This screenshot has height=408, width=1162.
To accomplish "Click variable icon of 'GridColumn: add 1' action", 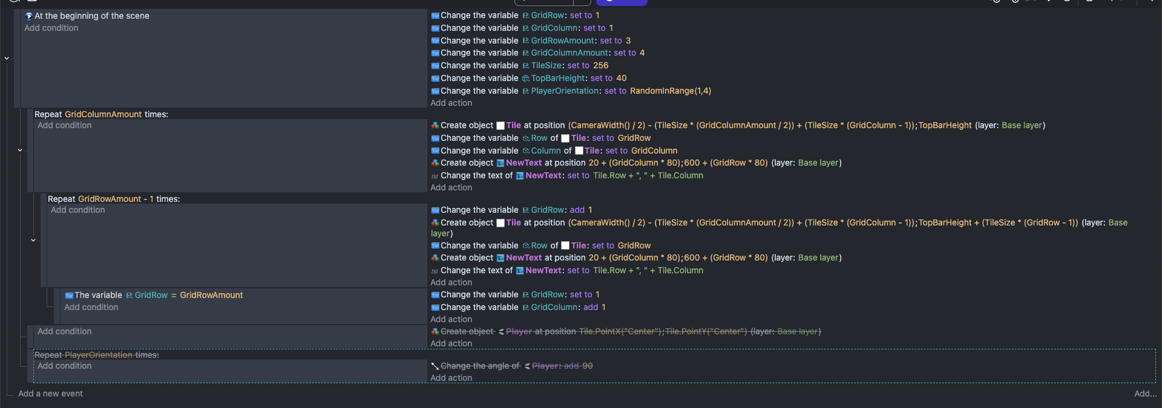I will (435, 308).
